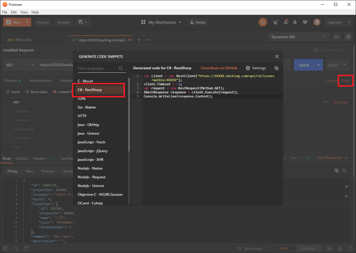
Task: Click the language list scrollbar
Action: (129, 114)
